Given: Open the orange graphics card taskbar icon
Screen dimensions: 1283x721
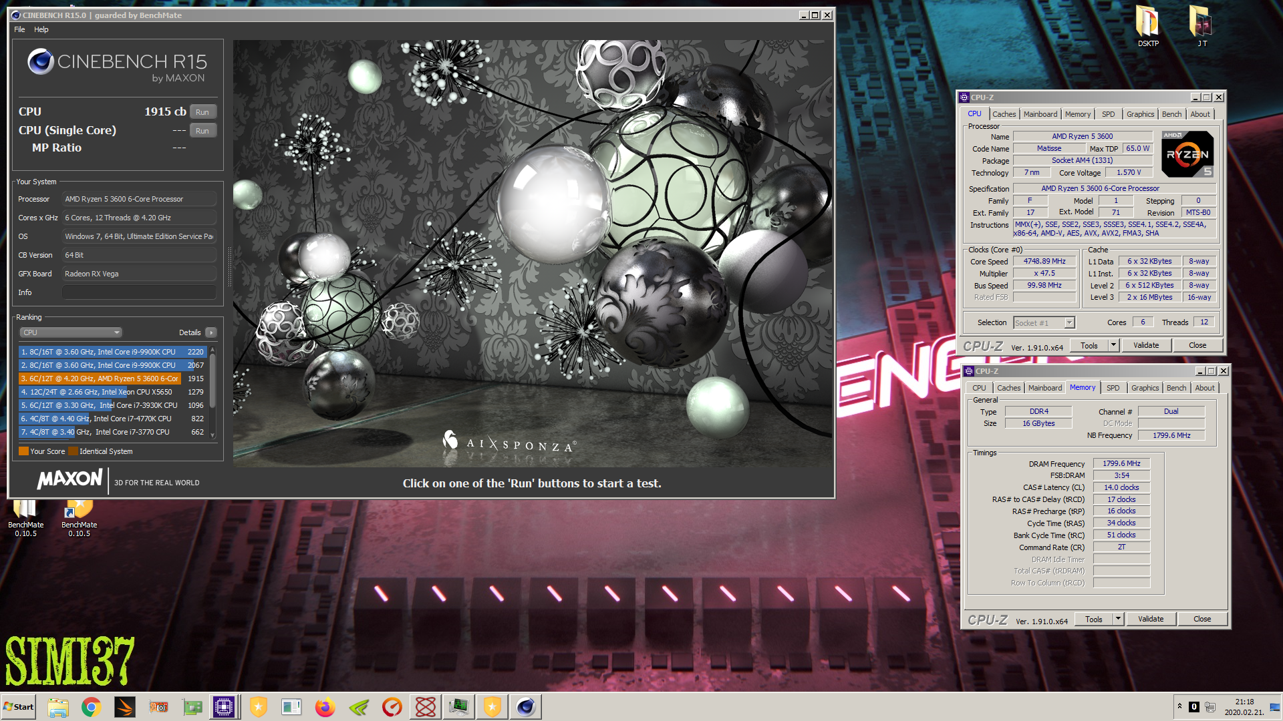Looking at the screenshot, I should pyautogui.click(x=158, y=707).
